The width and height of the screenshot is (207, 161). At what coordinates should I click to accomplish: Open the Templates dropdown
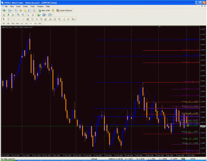tap(50, 15)
